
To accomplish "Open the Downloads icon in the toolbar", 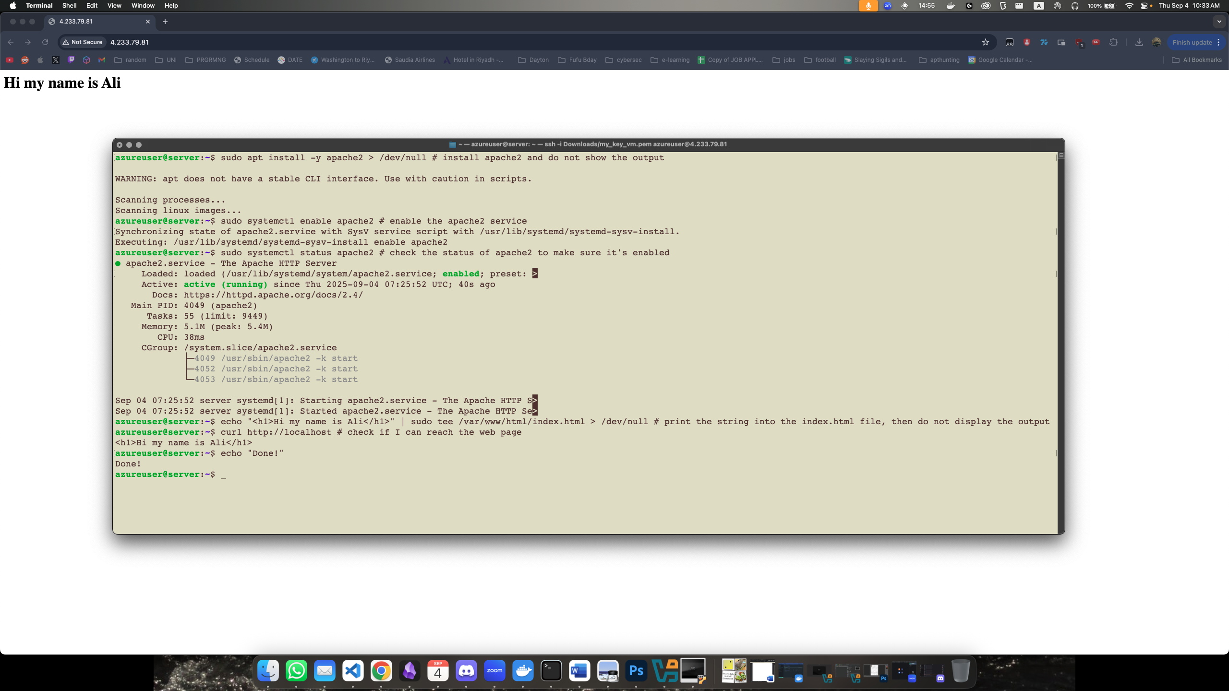I will [x=1140, y=42].
